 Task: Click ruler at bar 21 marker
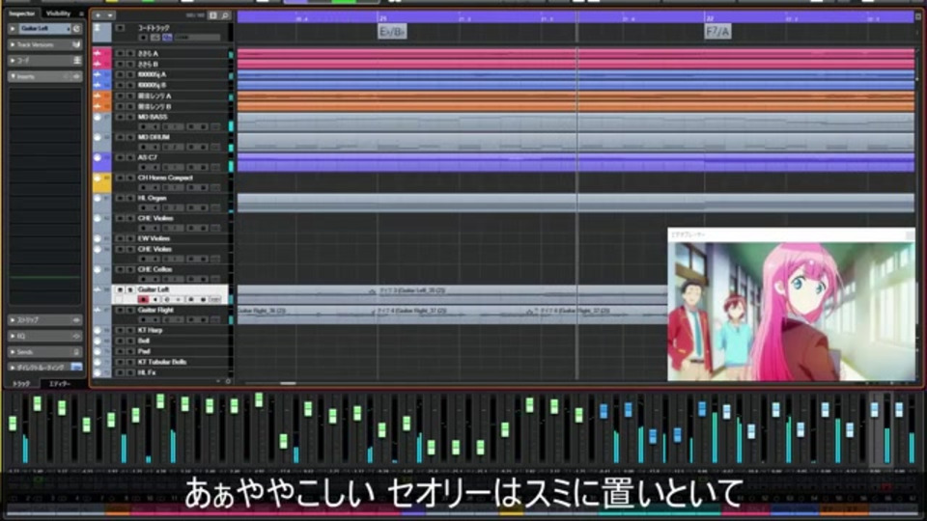383,17
